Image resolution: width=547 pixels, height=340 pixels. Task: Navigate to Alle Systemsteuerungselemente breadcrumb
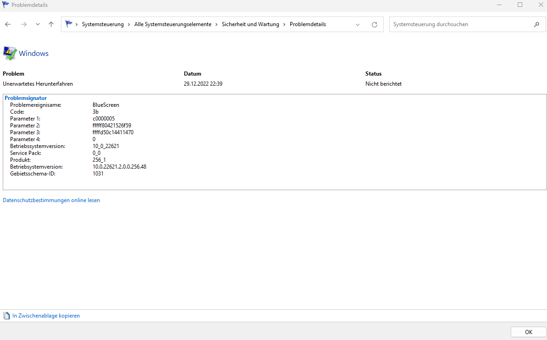click(x=173, y=24)
